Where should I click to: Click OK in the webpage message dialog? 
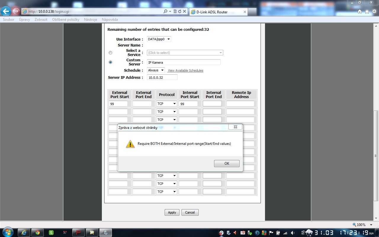(x=227, y=164)
